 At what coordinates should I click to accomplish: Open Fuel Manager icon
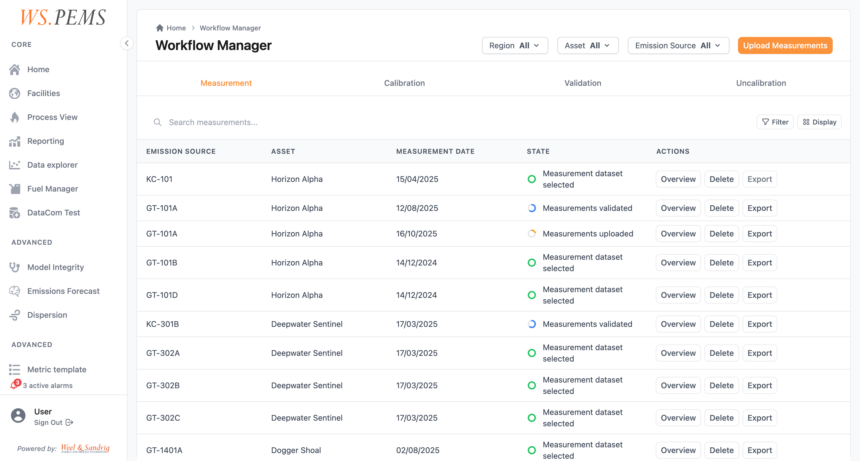click(x=15, y=189)
